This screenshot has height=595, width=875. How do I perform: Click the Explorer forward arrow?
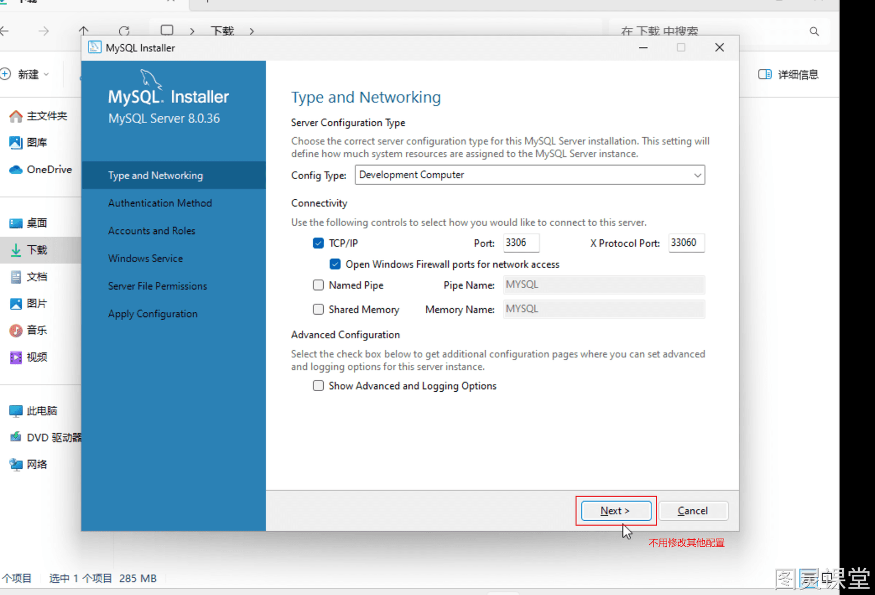pyautogui.click(x=44, y=31)
